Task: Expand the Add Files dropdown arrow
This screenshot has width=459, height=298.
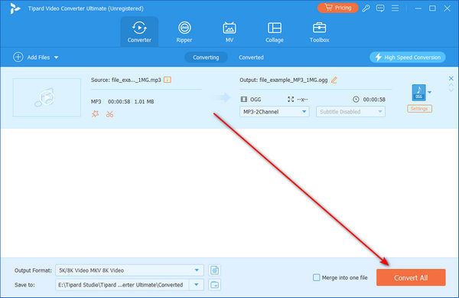Action: pos(56,57)
